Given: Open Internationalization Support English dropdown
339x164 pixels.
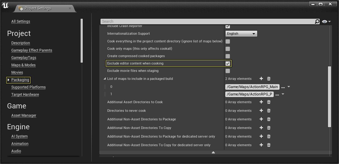Looking at the screenshot, I should coord(241,34).
